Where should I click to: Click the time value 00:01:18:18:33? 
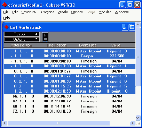click(57, 111)
